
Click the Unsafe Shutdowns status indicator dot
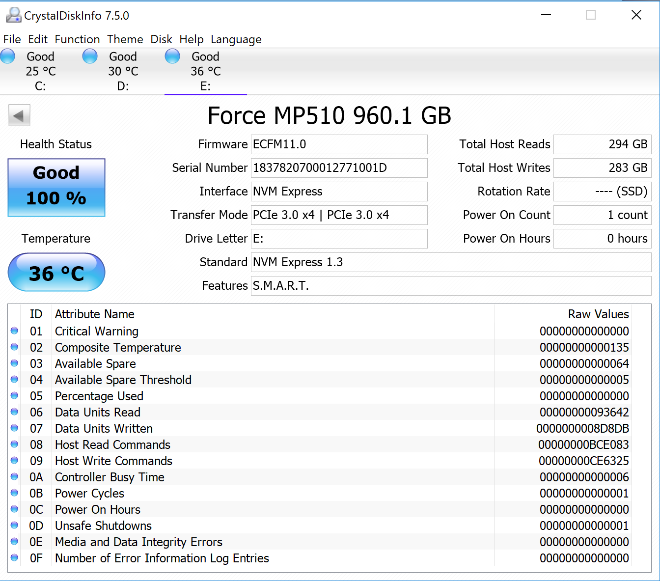click(x=14, y=526)
